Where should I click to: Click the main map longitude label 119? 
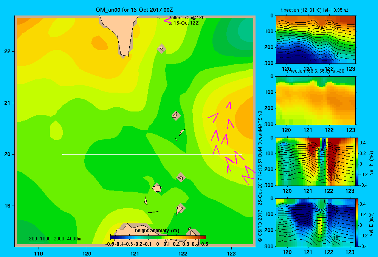(39, 254)
